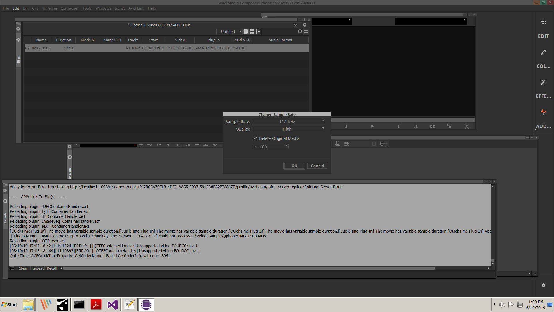Image resolution: width=554 pixels, height=312 pixels.
Task: Open the Windows Start button
Action: click(x=10, y=305)
